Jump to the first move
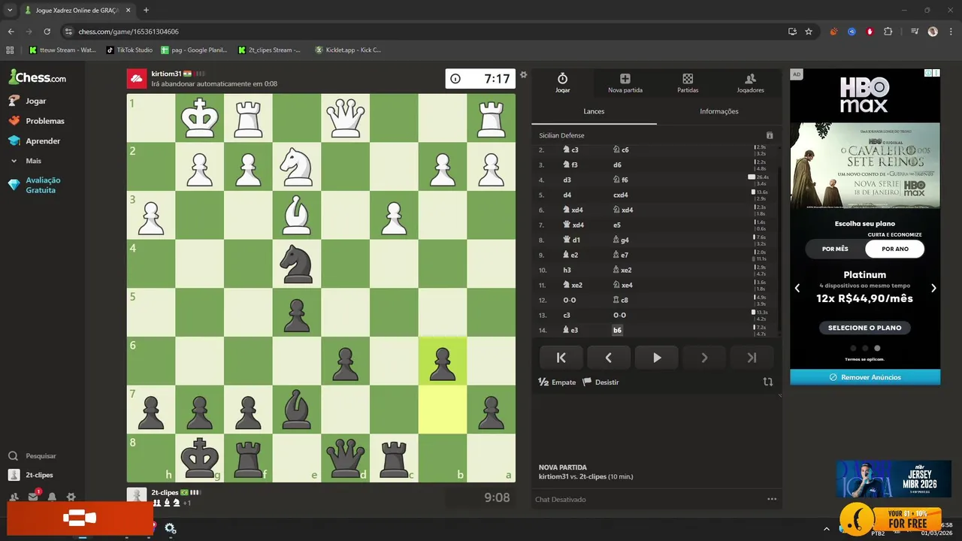 point(561,358)
